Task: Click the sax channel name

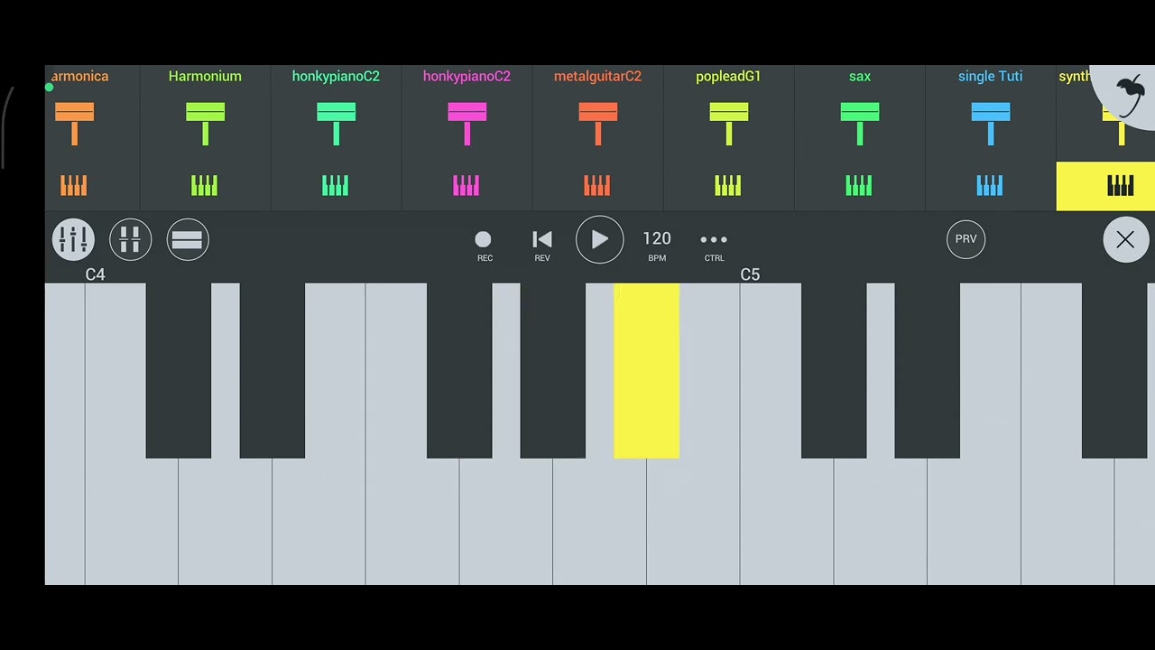Action: [x=859, y=77]
